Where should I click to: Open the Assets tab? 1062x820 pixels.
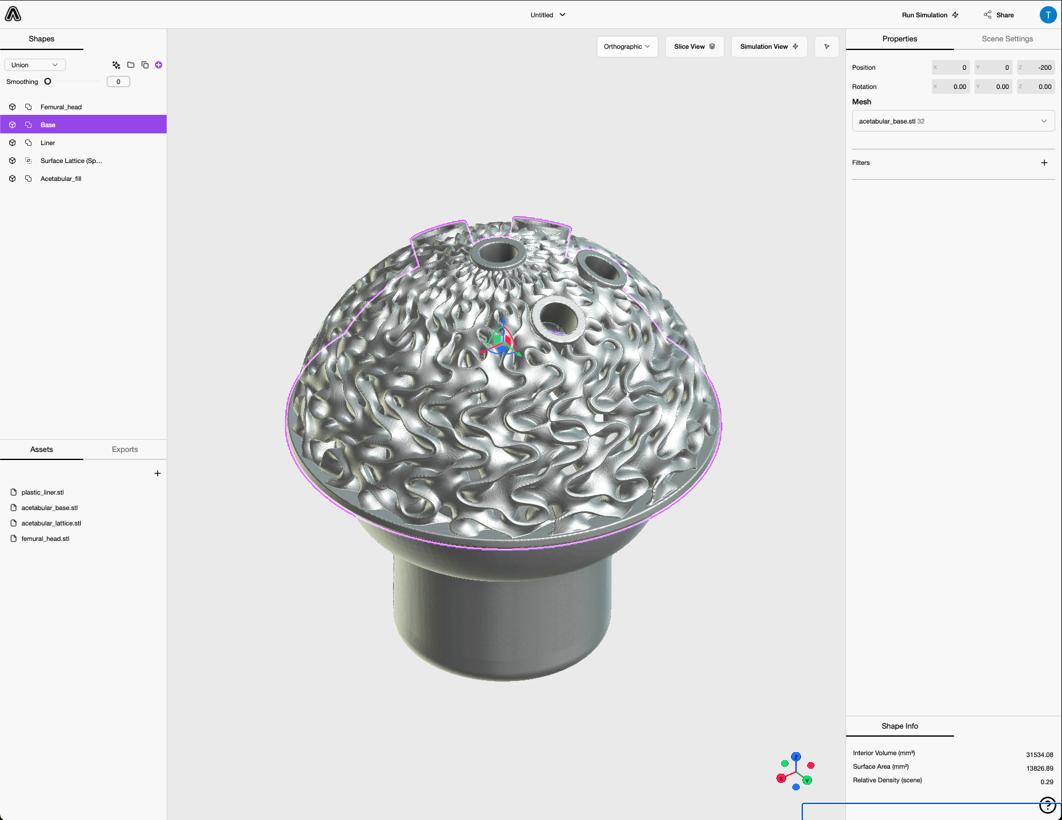click(41, 450)
